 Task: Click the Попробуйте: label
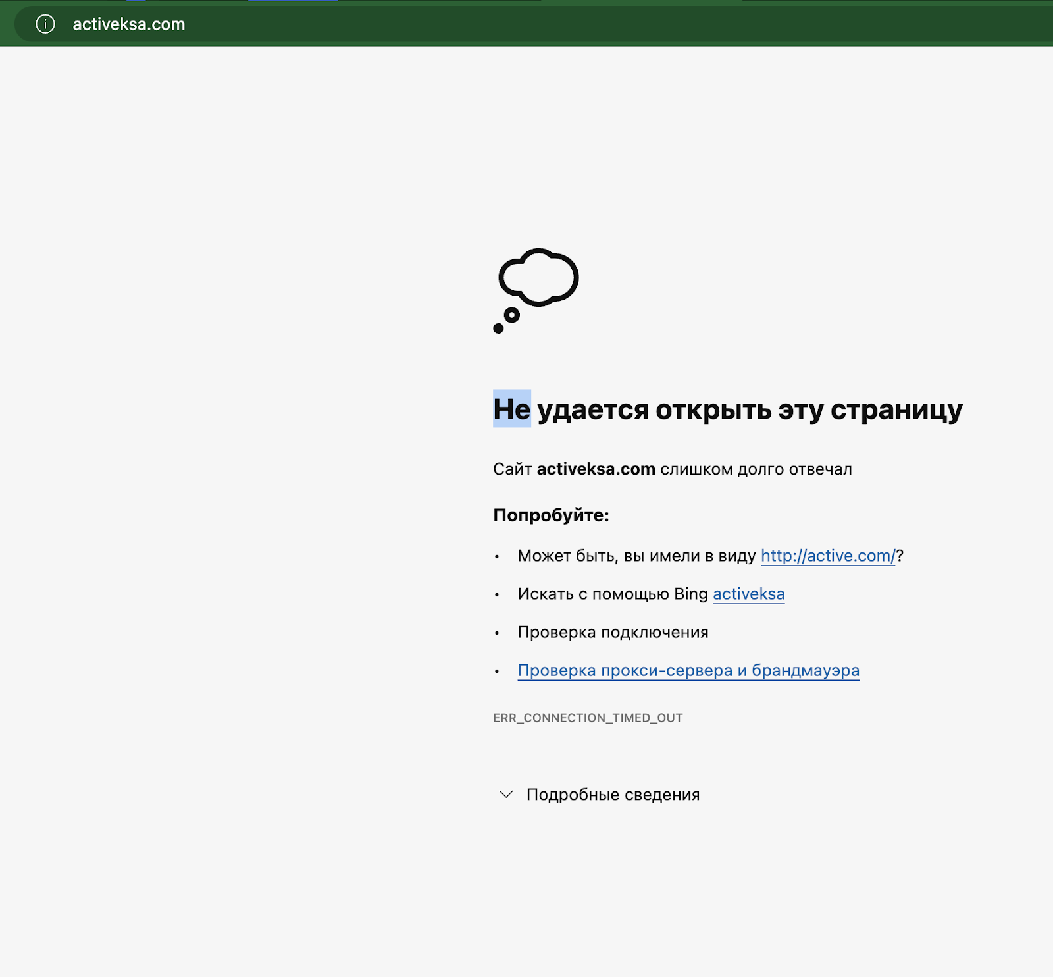pos(551,515)
